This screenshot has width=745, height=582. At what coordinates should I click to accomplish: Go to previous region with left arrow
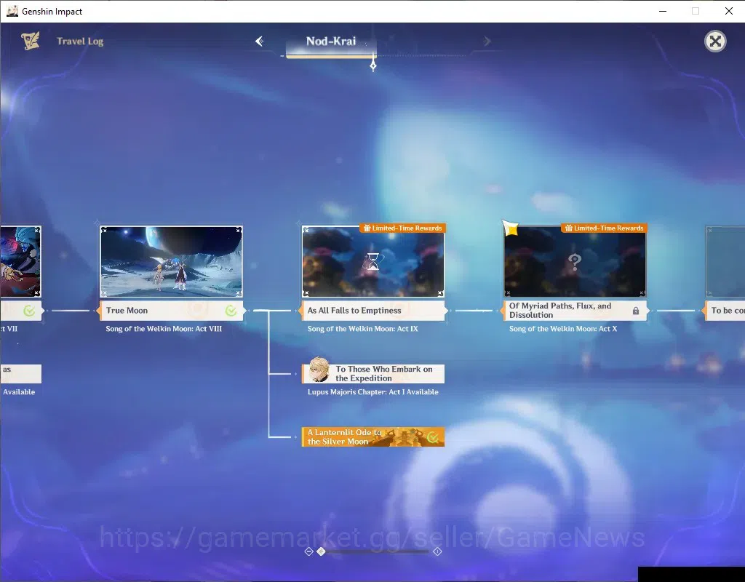point(260,41)
